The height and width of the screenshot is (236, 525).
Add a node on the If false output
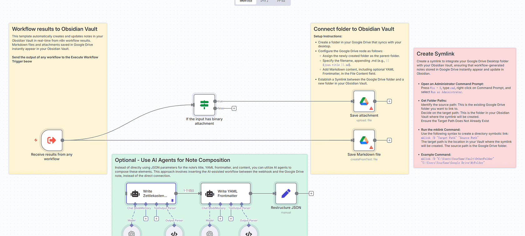point(234,108)
